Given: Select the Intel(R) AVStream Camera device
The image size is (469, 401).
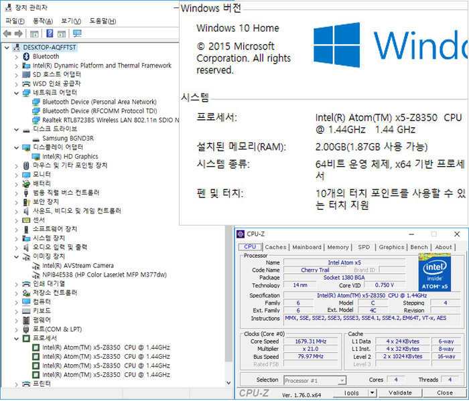Looking at the screenshot, I should [x=78, y=266].
